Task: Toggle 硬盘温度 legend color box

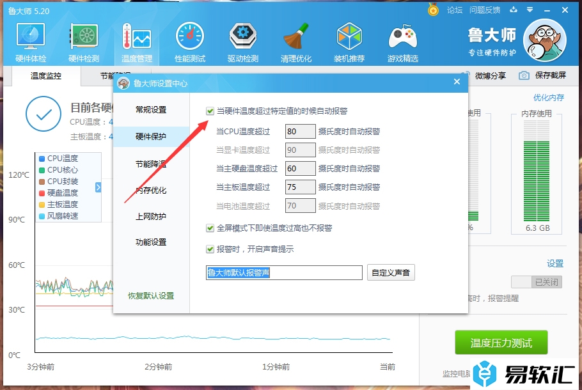Action: click(x=42, y=193)
